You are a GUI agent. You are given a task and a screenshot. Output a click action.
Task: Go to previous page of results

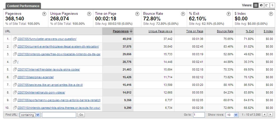tap(265, 115)
